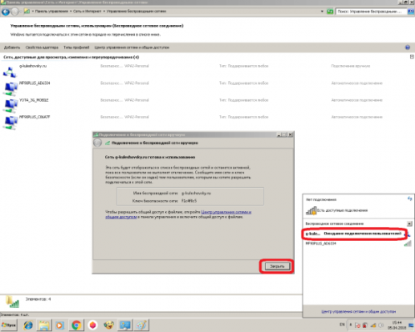The image size is (415, 332).
Task: Click the Back navigation arrow
Action: [6, 12]
